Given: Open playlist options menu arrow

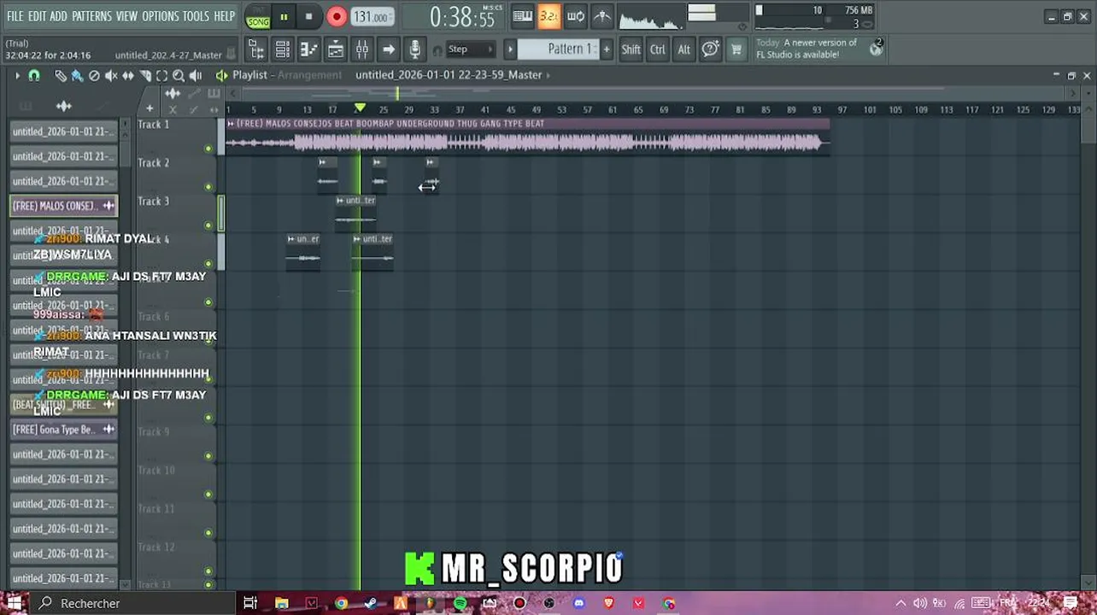Looking at the screenshot, I should (16, 76).
